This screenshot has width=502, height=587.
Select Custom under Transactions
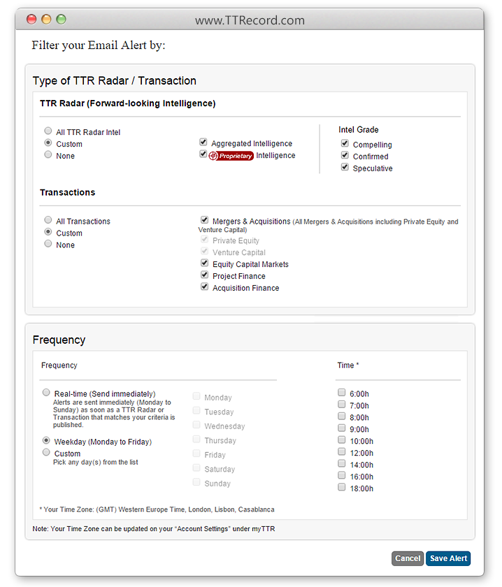(x=48, y=232)
